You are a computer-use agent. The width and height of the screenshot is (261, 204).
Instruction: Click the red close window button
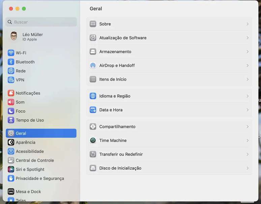click(x=11, y=9)
